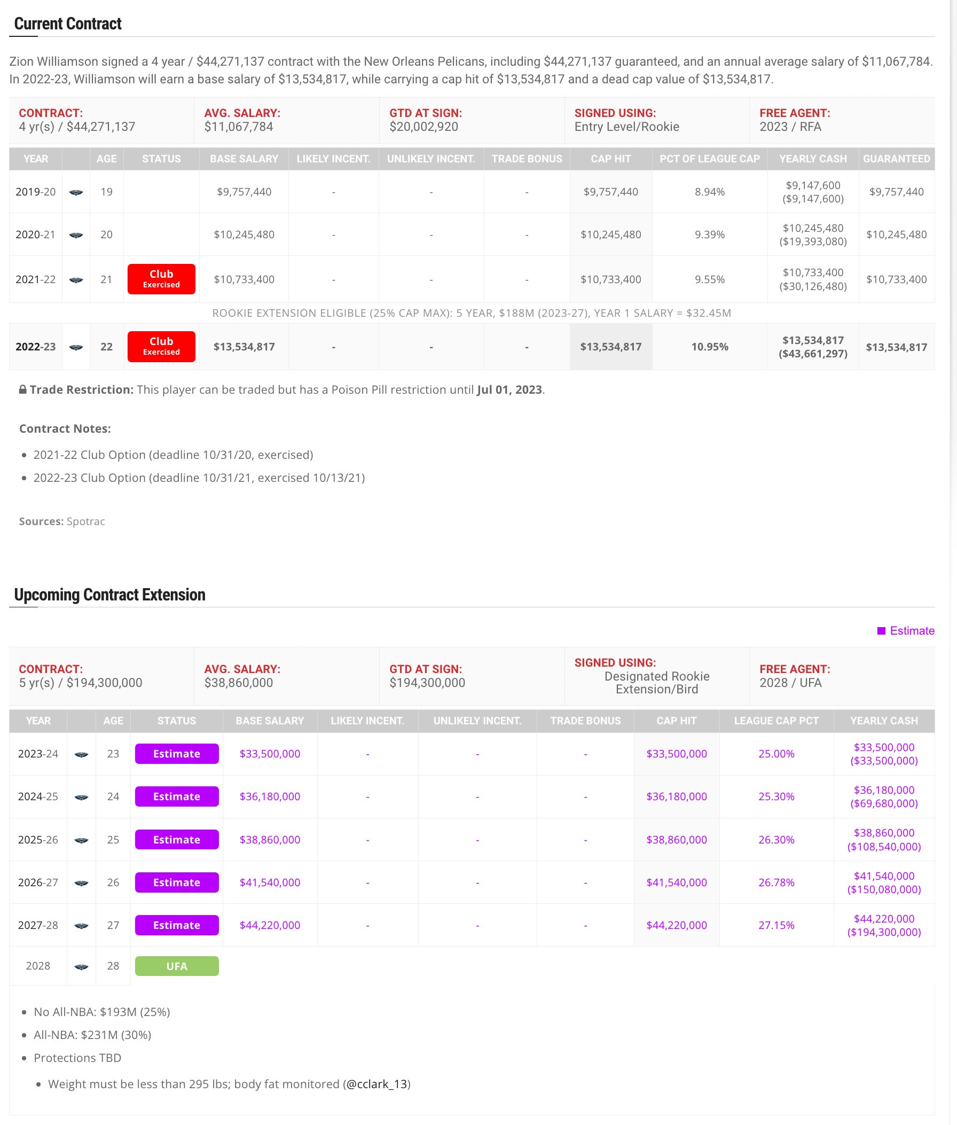Screen dimensions: 957x1125
Task: Click the Pelicans logo in 2019-20 row
Action: [76, 192]
